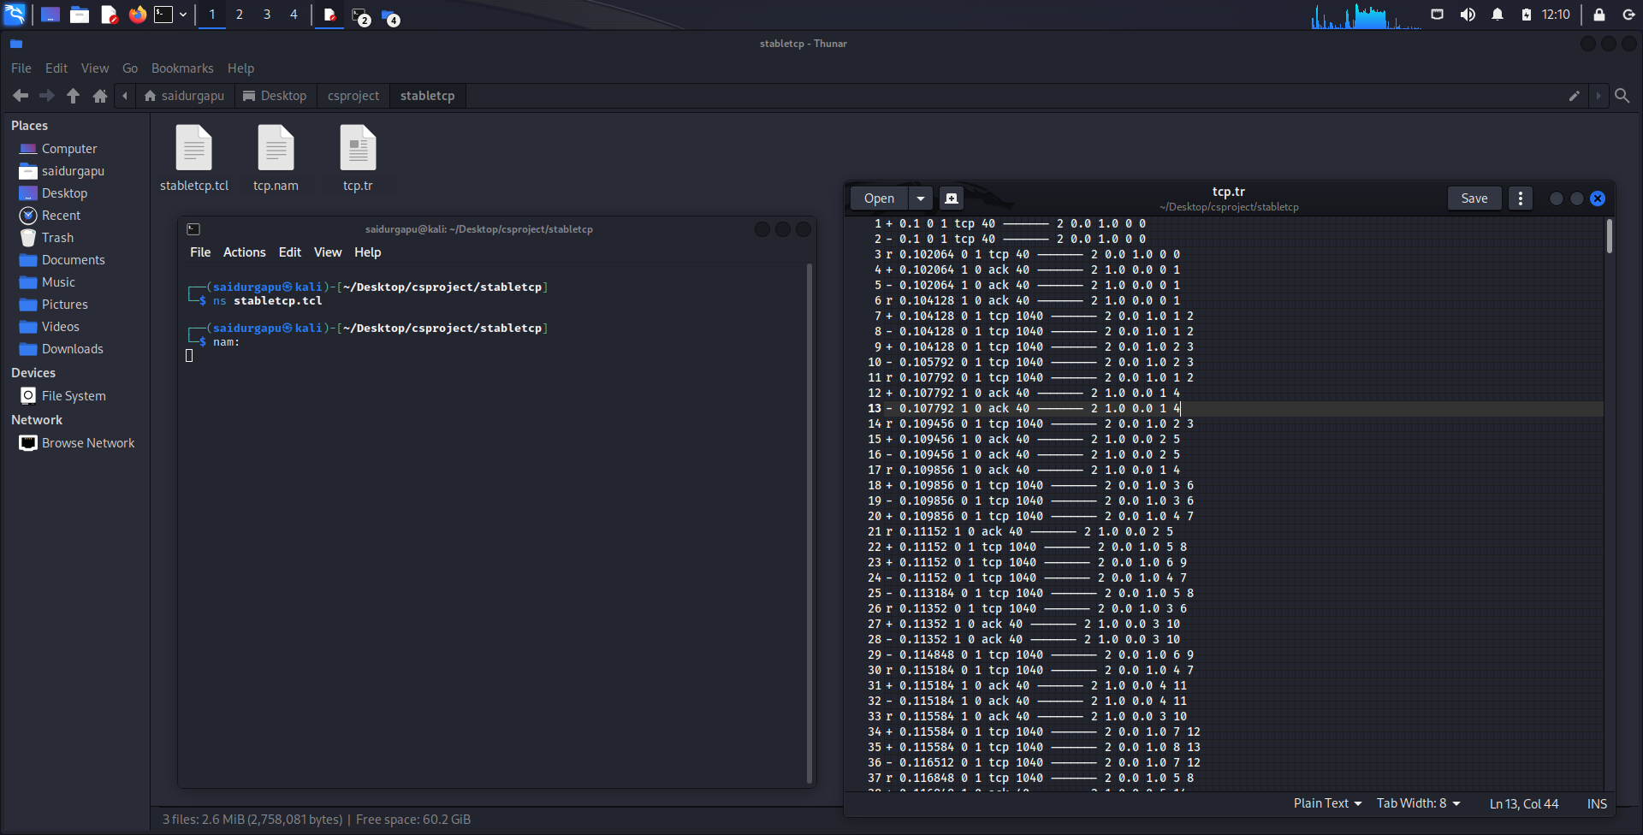Save the tcp.tr file

pos(1474,198)
